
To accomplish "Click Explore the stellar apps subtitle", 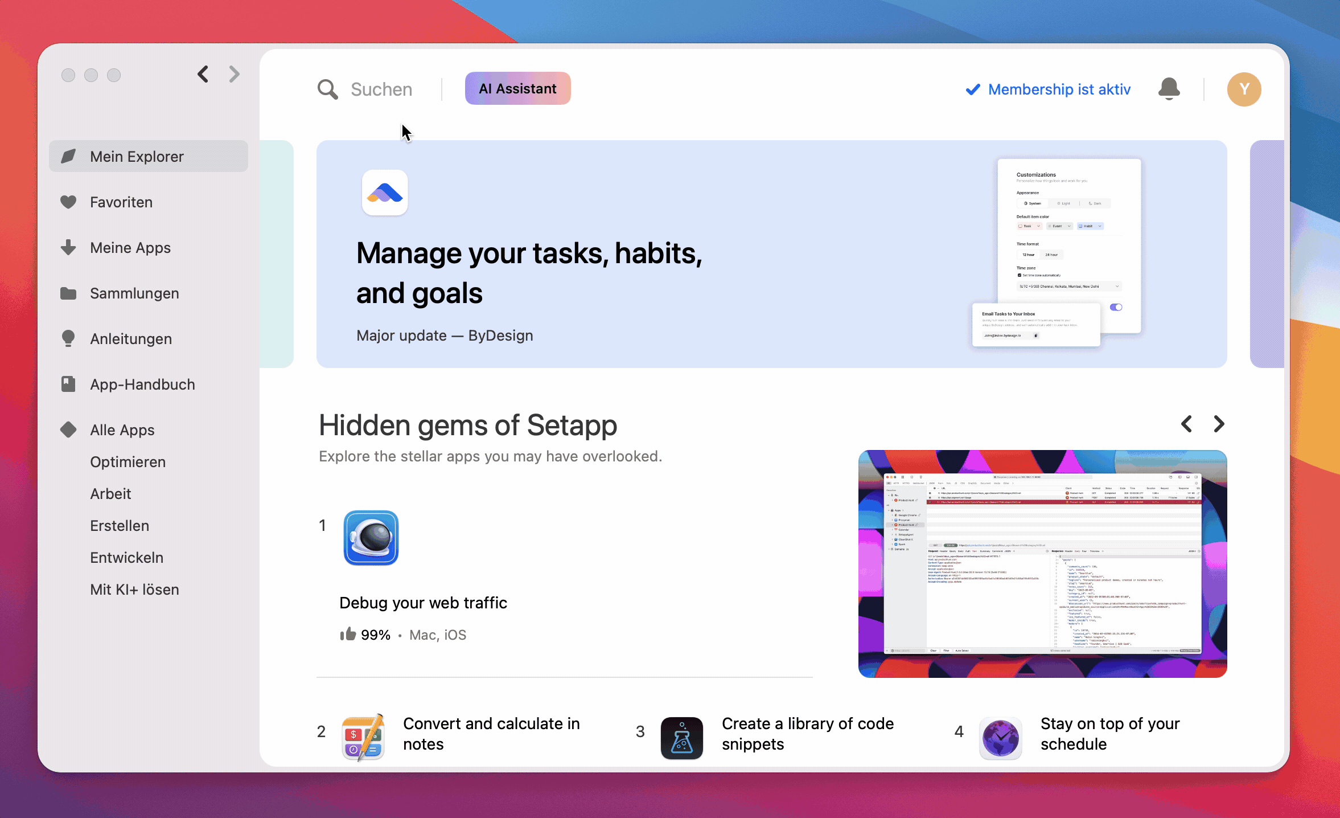I will (x=490, y=456).
